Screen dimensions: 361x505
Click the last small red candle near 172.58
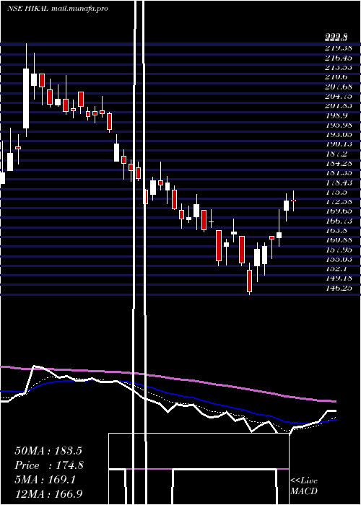point(294,201)
